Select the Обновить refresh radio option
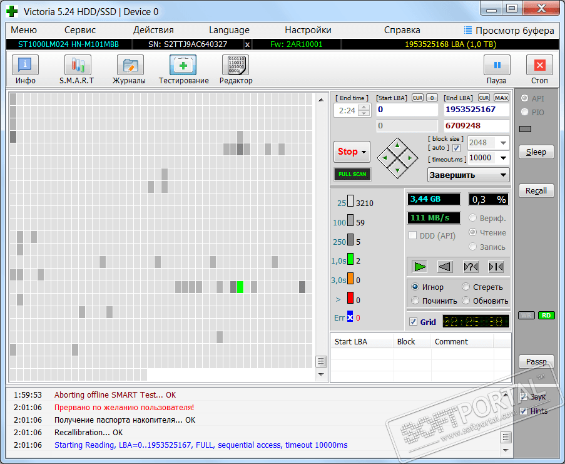 tap(466, 301)
